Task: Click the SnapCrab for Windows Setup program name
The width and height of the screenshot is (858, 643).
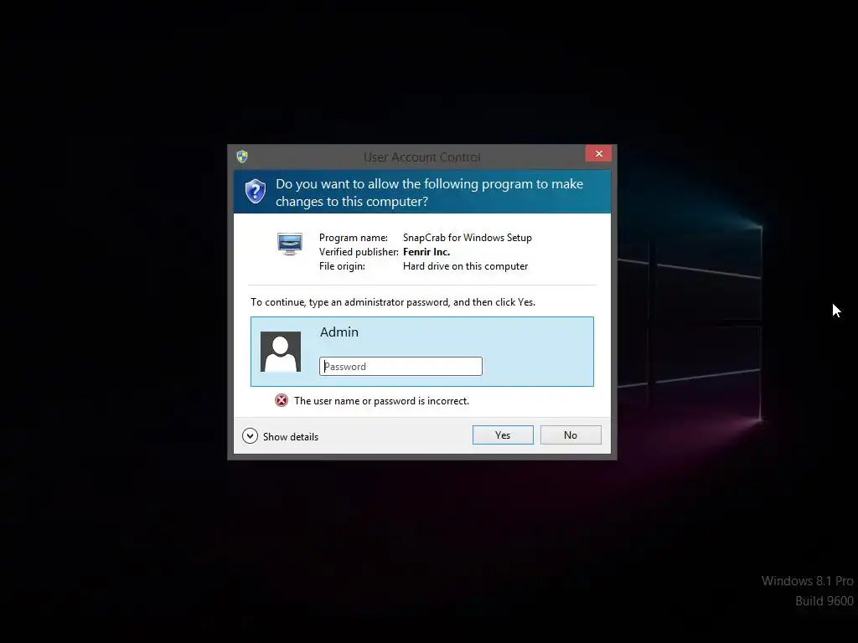Action: pos(468,238)
